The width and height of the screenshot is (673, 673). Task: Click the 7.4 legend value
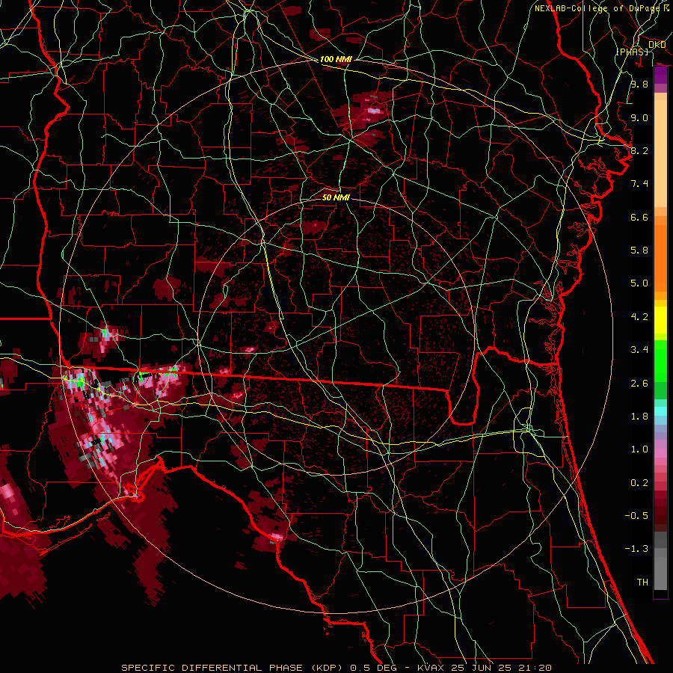[x=639, y=184]
